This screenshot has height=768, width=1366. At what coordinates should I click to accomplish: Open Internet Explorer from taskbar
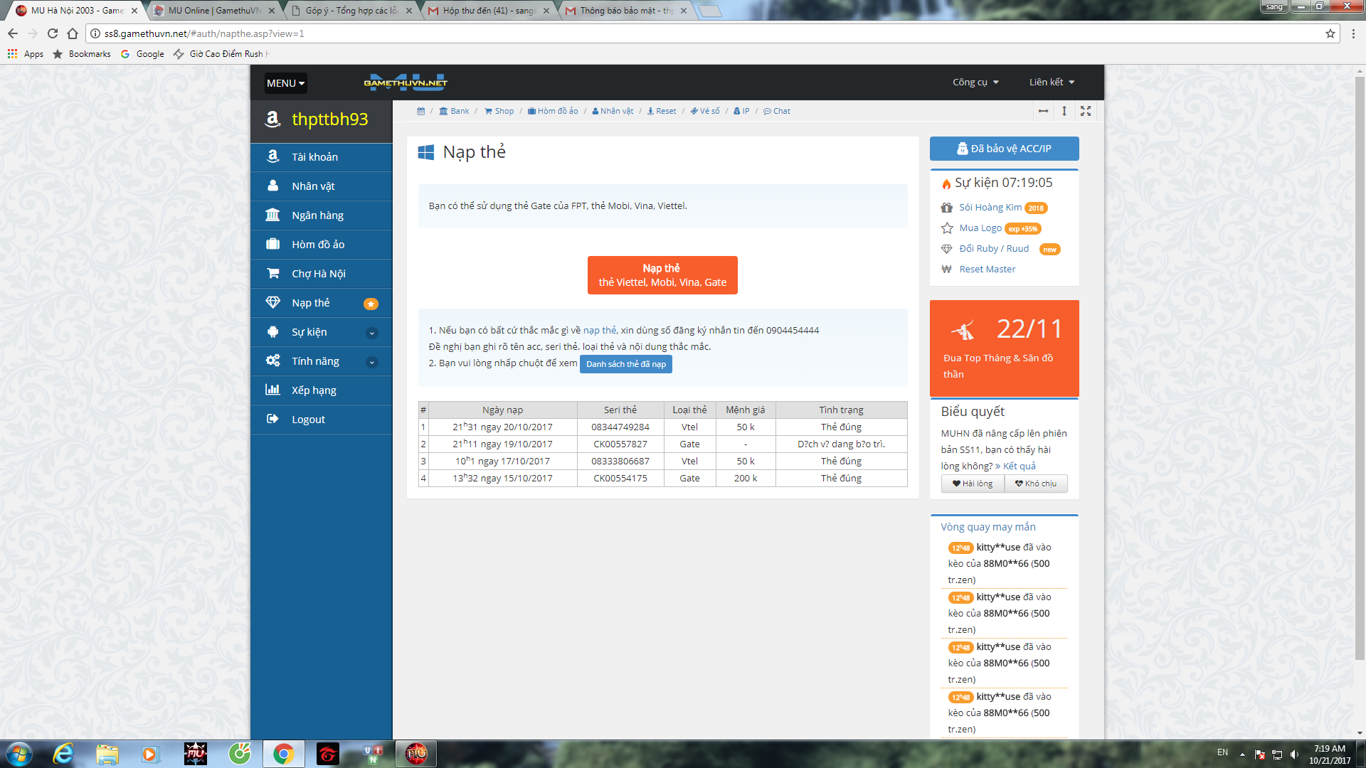click(64, 754)
